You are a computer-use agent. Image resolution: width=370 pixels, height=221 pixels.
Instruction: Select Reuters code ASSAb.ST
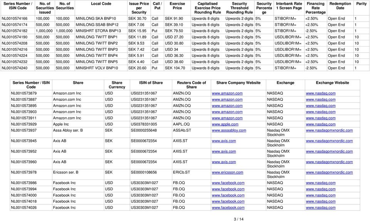point(182,130)
